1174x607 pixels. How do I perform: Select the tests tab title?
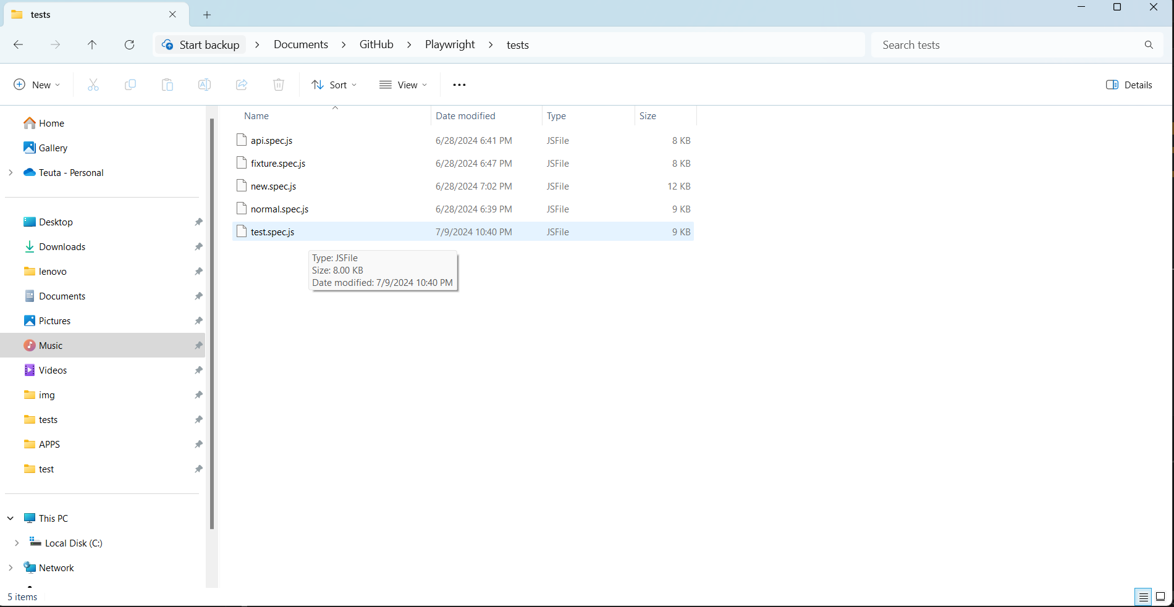coord(41,14)
